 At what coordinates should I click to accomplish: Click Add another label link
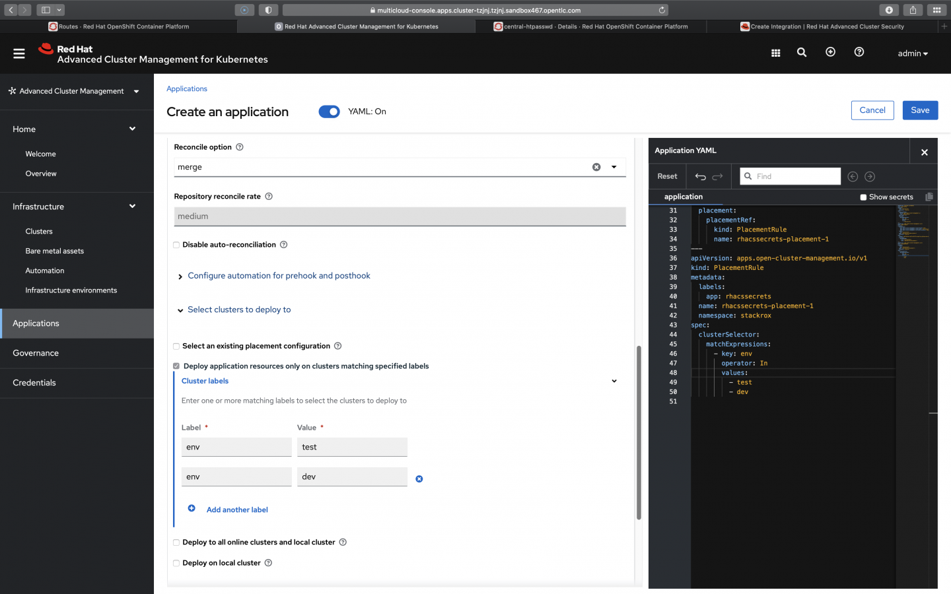click(x=237, y=510)
